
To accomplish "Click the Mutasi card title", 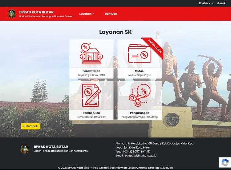I will [x=140, y=71].
